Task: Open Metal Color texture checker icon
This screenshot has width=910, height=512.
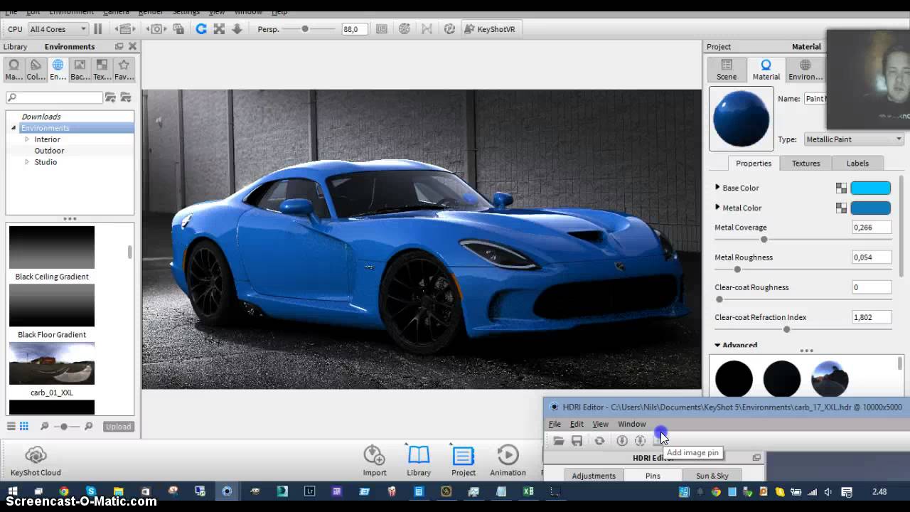Action: point(841,208)
